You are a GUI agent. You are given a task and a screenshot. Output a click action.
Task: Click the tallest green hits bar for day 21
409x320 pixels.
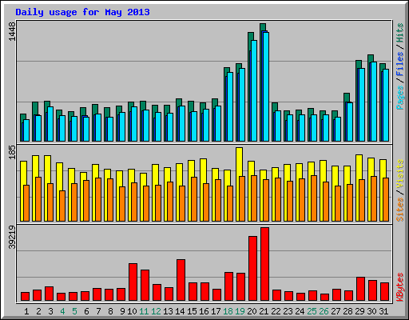coord(263,27)
